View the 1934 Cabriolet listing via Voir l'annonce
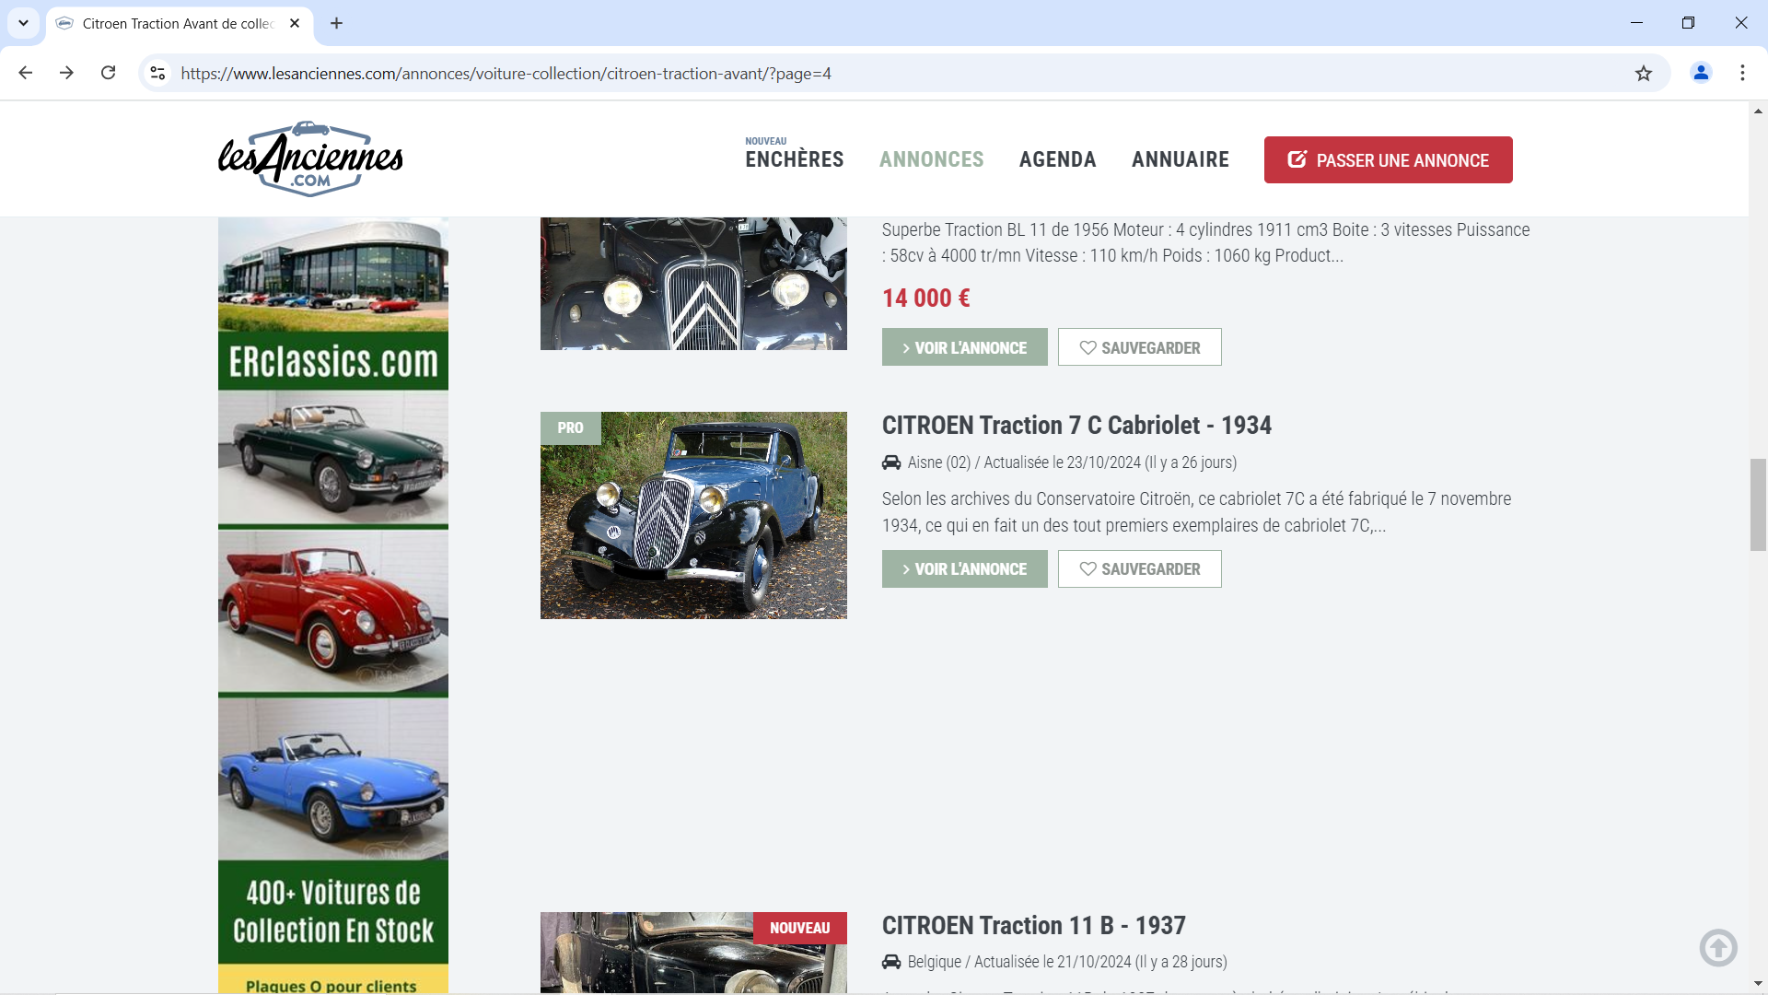1768x995 pixels. (x=964, y=569)
